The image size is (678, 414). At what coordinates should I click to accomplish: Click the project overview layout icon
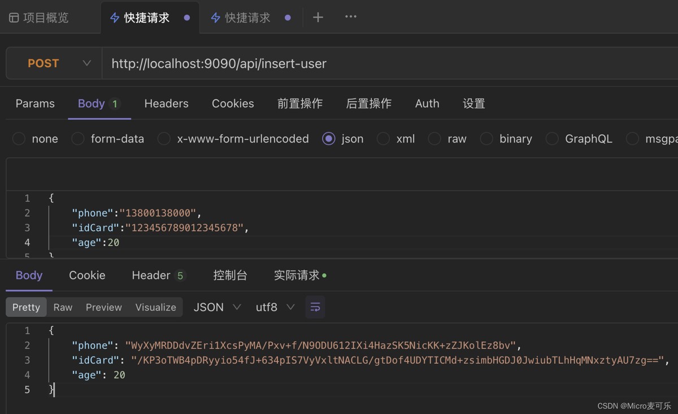click(x=14, y=18)
